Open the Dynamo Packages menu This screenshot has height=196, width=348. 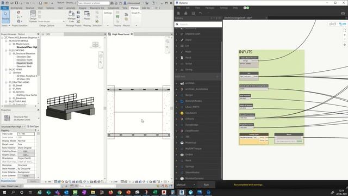click(x=210, y=8)
